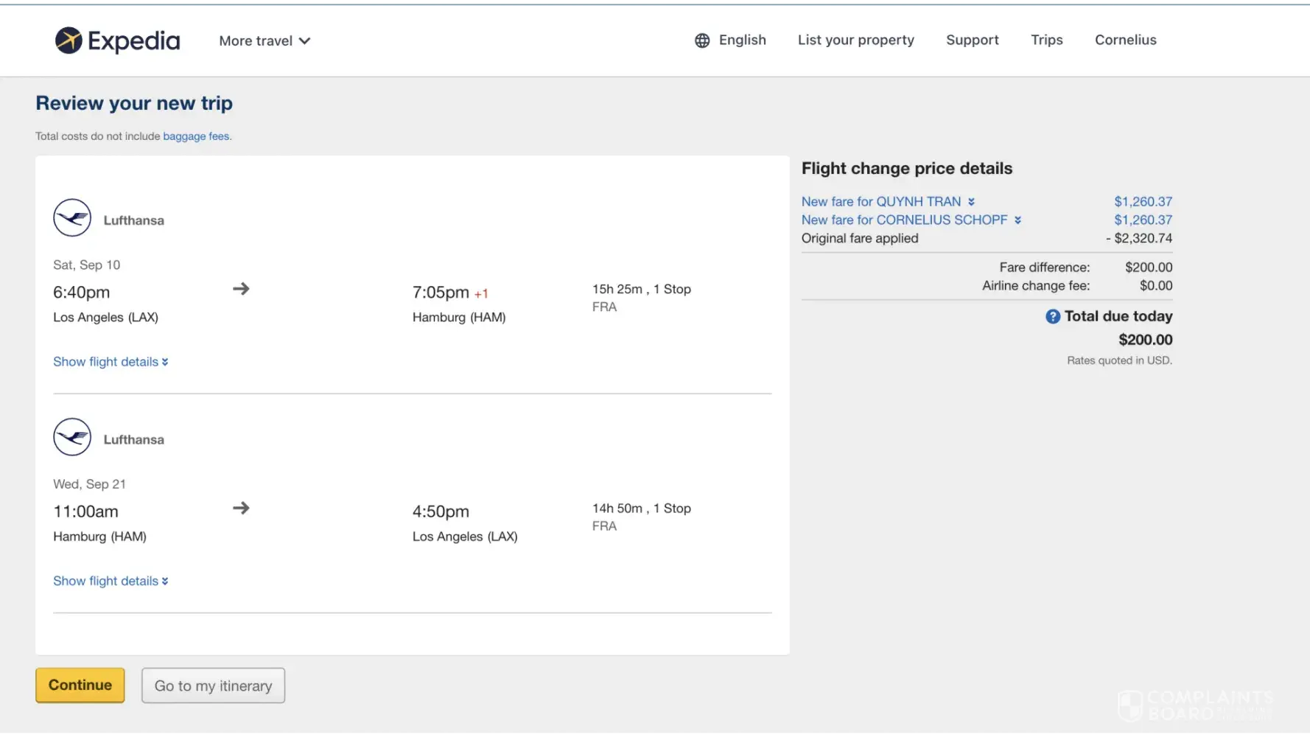Image resolution: width=1310 pixels, height=737 pixels.
Task: Click the globe language icon
Action: [x=702, y=41]
